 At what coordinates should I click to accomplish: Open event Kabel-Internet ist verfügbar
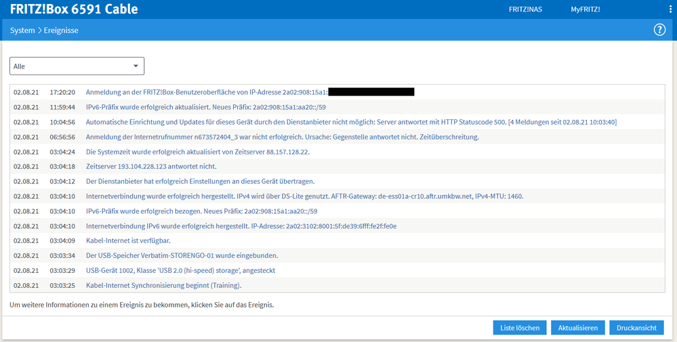[x=128, y=240]
